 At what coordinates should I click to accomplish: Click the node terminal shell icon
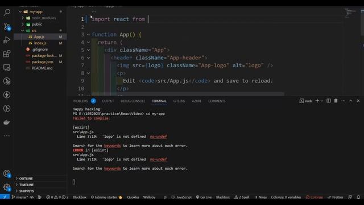301,101
